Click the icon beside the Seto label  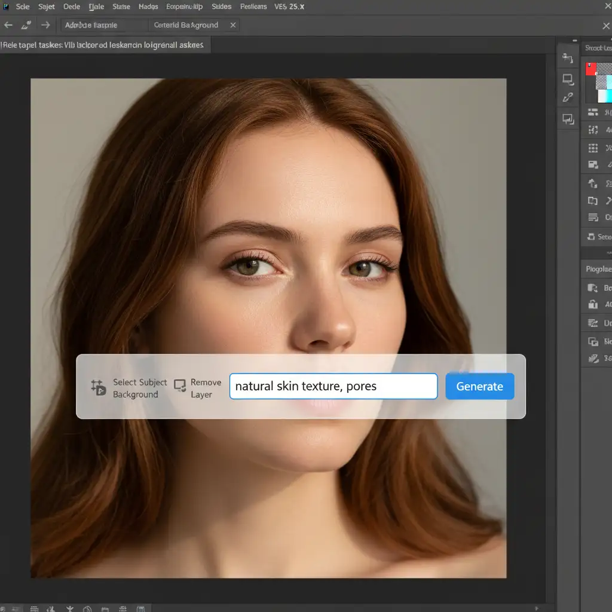click(x=590, y=237)
